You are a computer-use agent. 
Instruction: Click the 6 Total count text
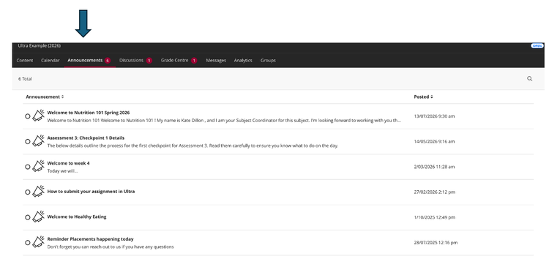pyautogui.click(x=25, y=79)
